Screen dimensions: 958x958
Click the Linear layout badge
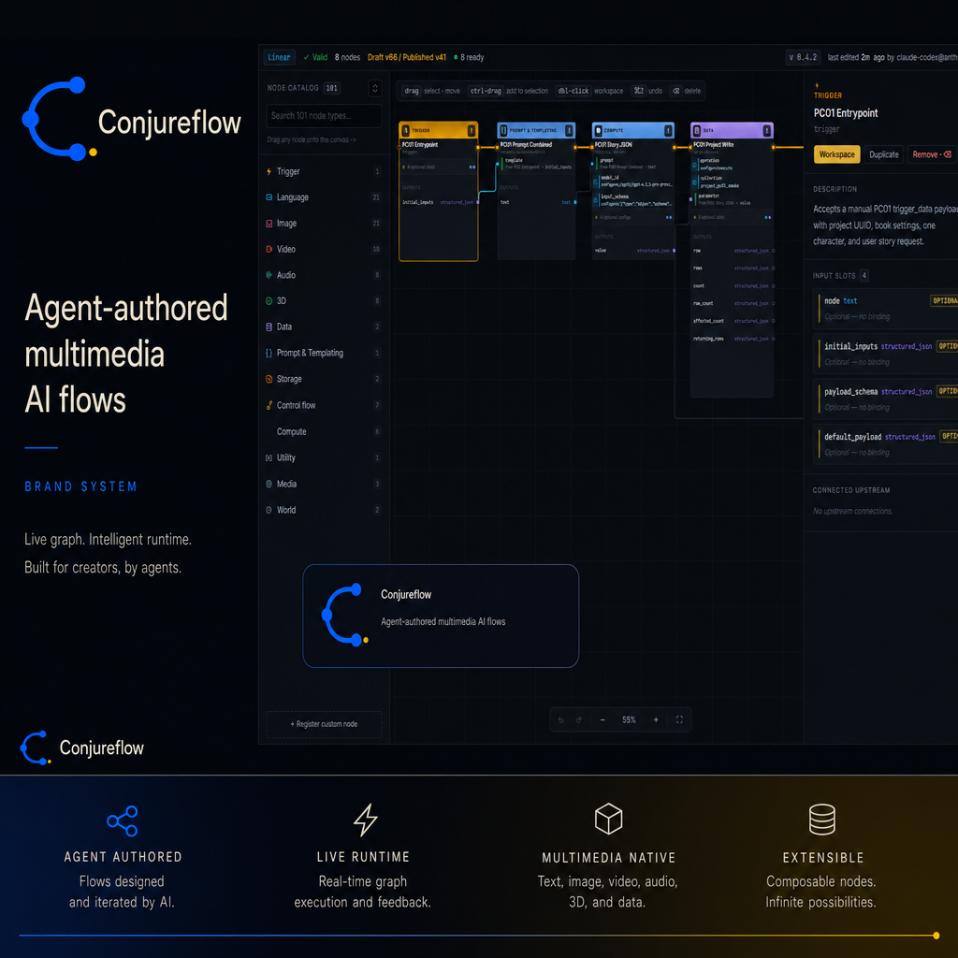click(x=279, y=57)
